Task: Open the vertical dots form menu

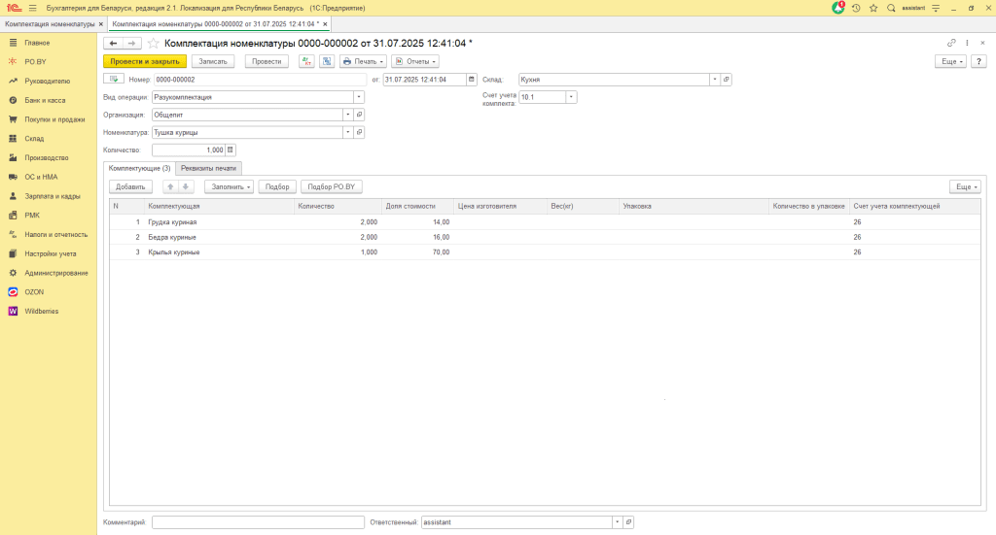Action: (x=968, y=43)
